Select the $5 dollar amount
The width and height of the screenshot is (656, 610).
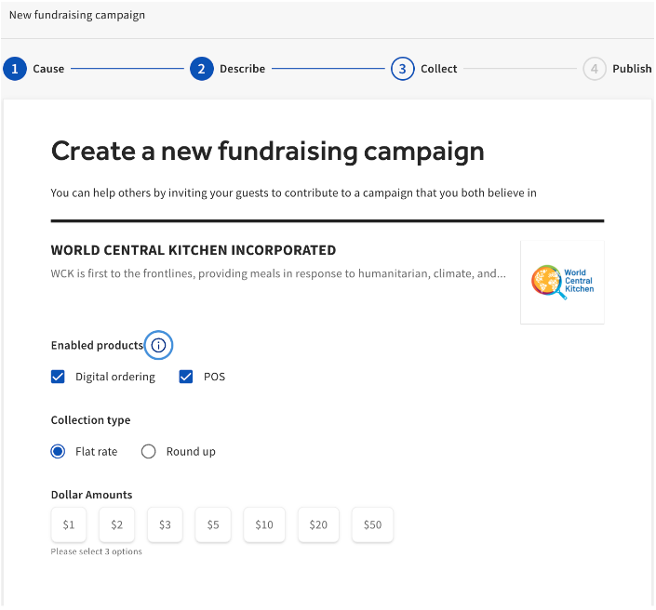coord(213,524)
